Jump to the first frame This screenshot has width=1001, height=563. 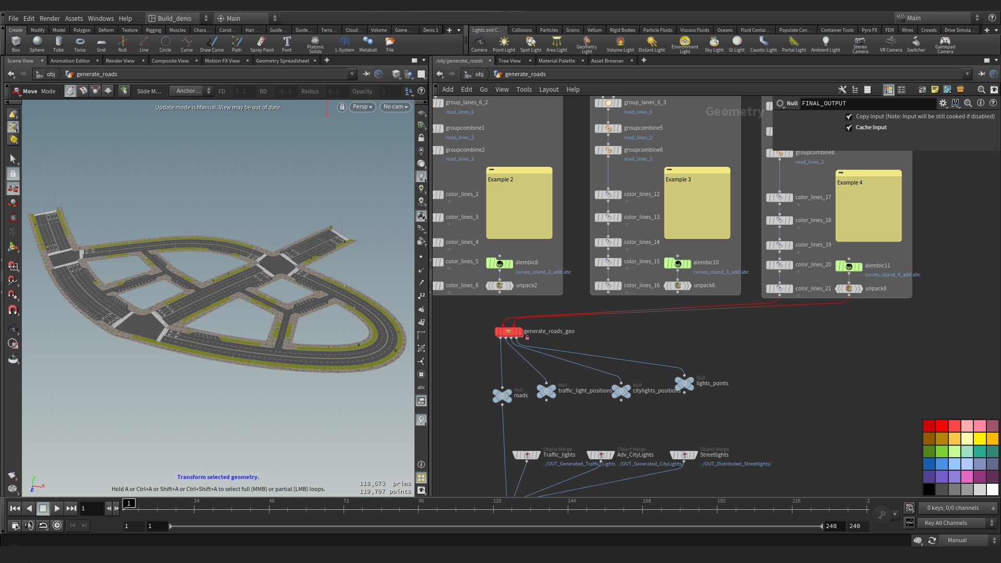[15, 508]
